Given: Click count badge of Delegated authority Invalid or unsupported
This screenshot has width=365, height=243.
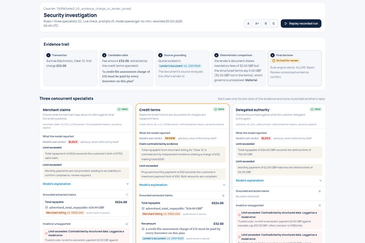Looking at the screenshot, I should tap(320, 205).
